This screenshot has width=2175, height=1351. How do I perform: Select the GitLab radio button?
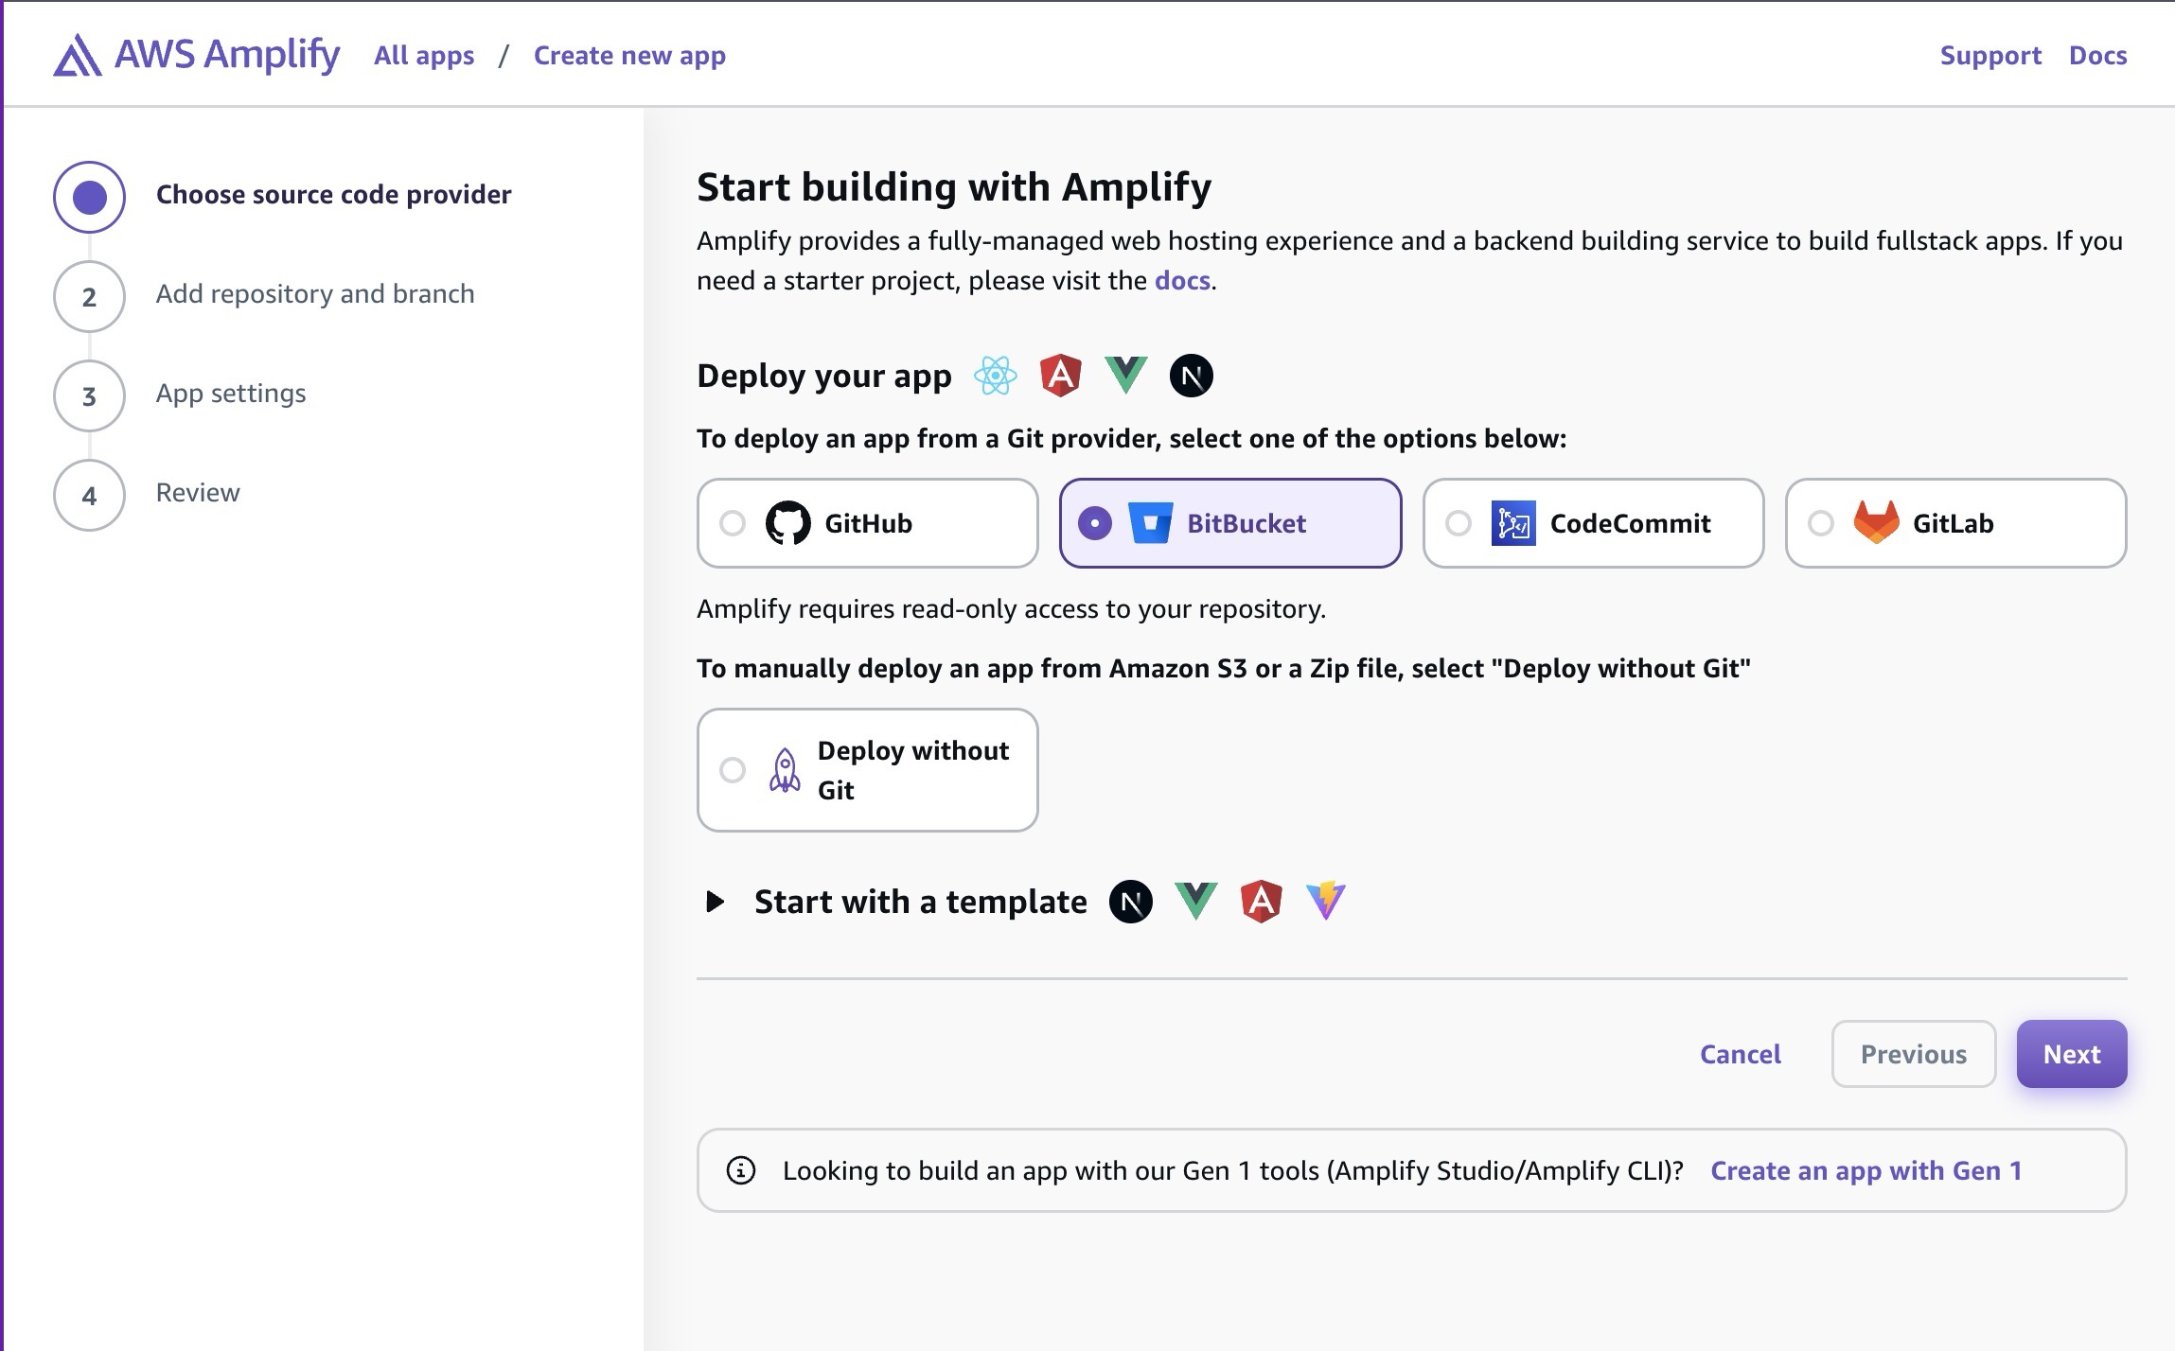coord(1821,523)
